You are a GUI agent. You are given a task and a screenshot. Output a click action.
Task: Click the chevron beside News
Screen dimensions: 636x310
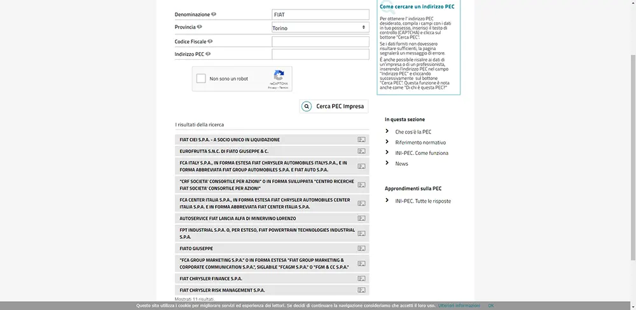tap(387, 163)
